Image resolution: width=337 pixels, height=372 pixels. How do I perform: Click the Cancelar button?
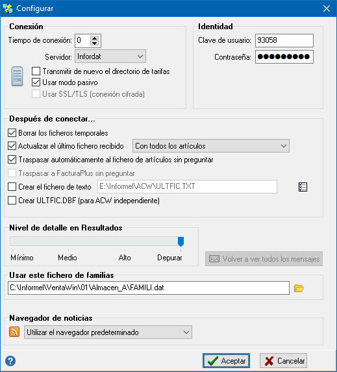283,360
